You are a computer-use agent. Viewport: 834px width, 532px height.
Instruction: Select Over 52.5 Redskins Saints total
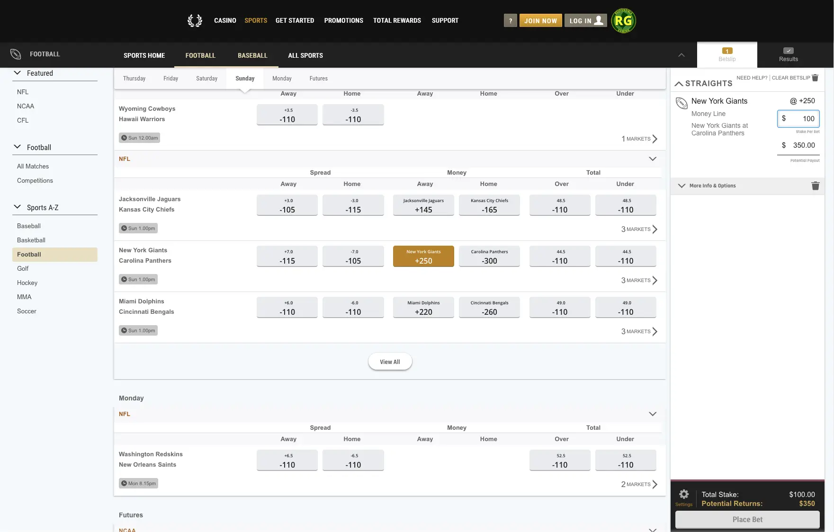[560, 460]
